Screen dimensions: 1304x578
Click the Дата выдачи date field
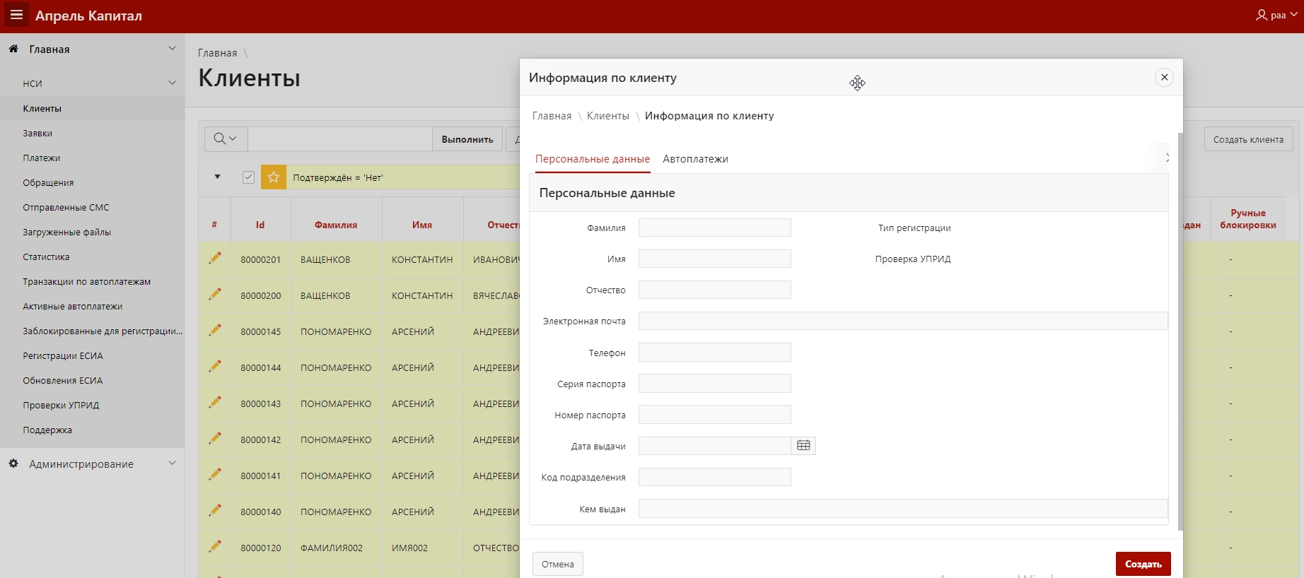click(714, 446)
